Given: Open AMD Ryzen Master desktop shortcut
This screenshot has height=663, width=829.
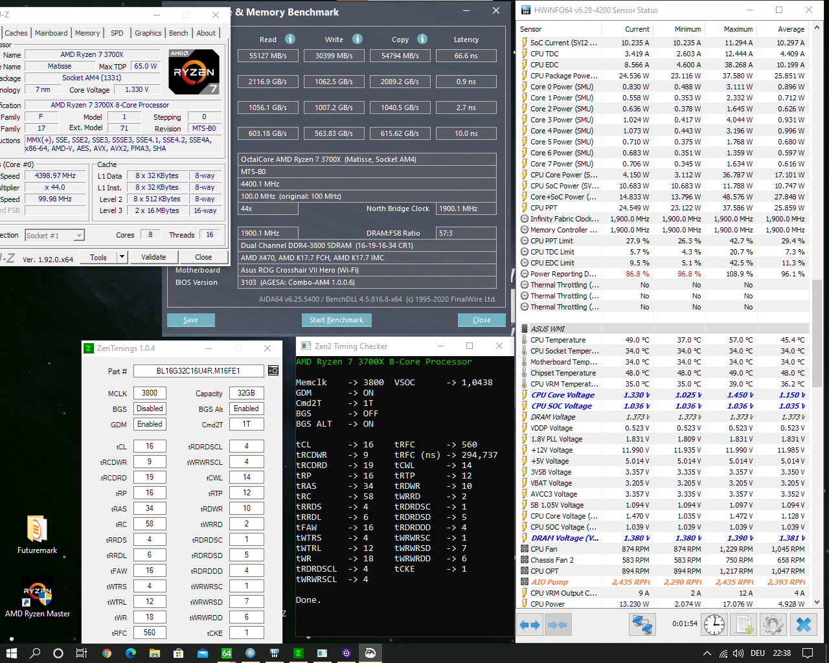Looking at the screenshot, I should pos(38,597).
